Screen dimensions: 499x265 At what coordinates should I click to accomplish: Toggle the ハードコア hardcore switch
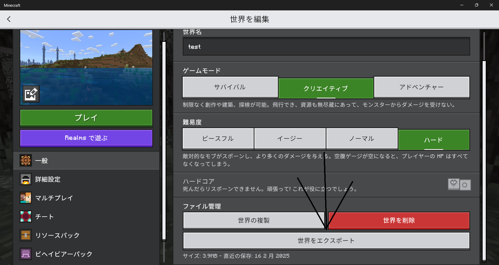tap(459, 184)
